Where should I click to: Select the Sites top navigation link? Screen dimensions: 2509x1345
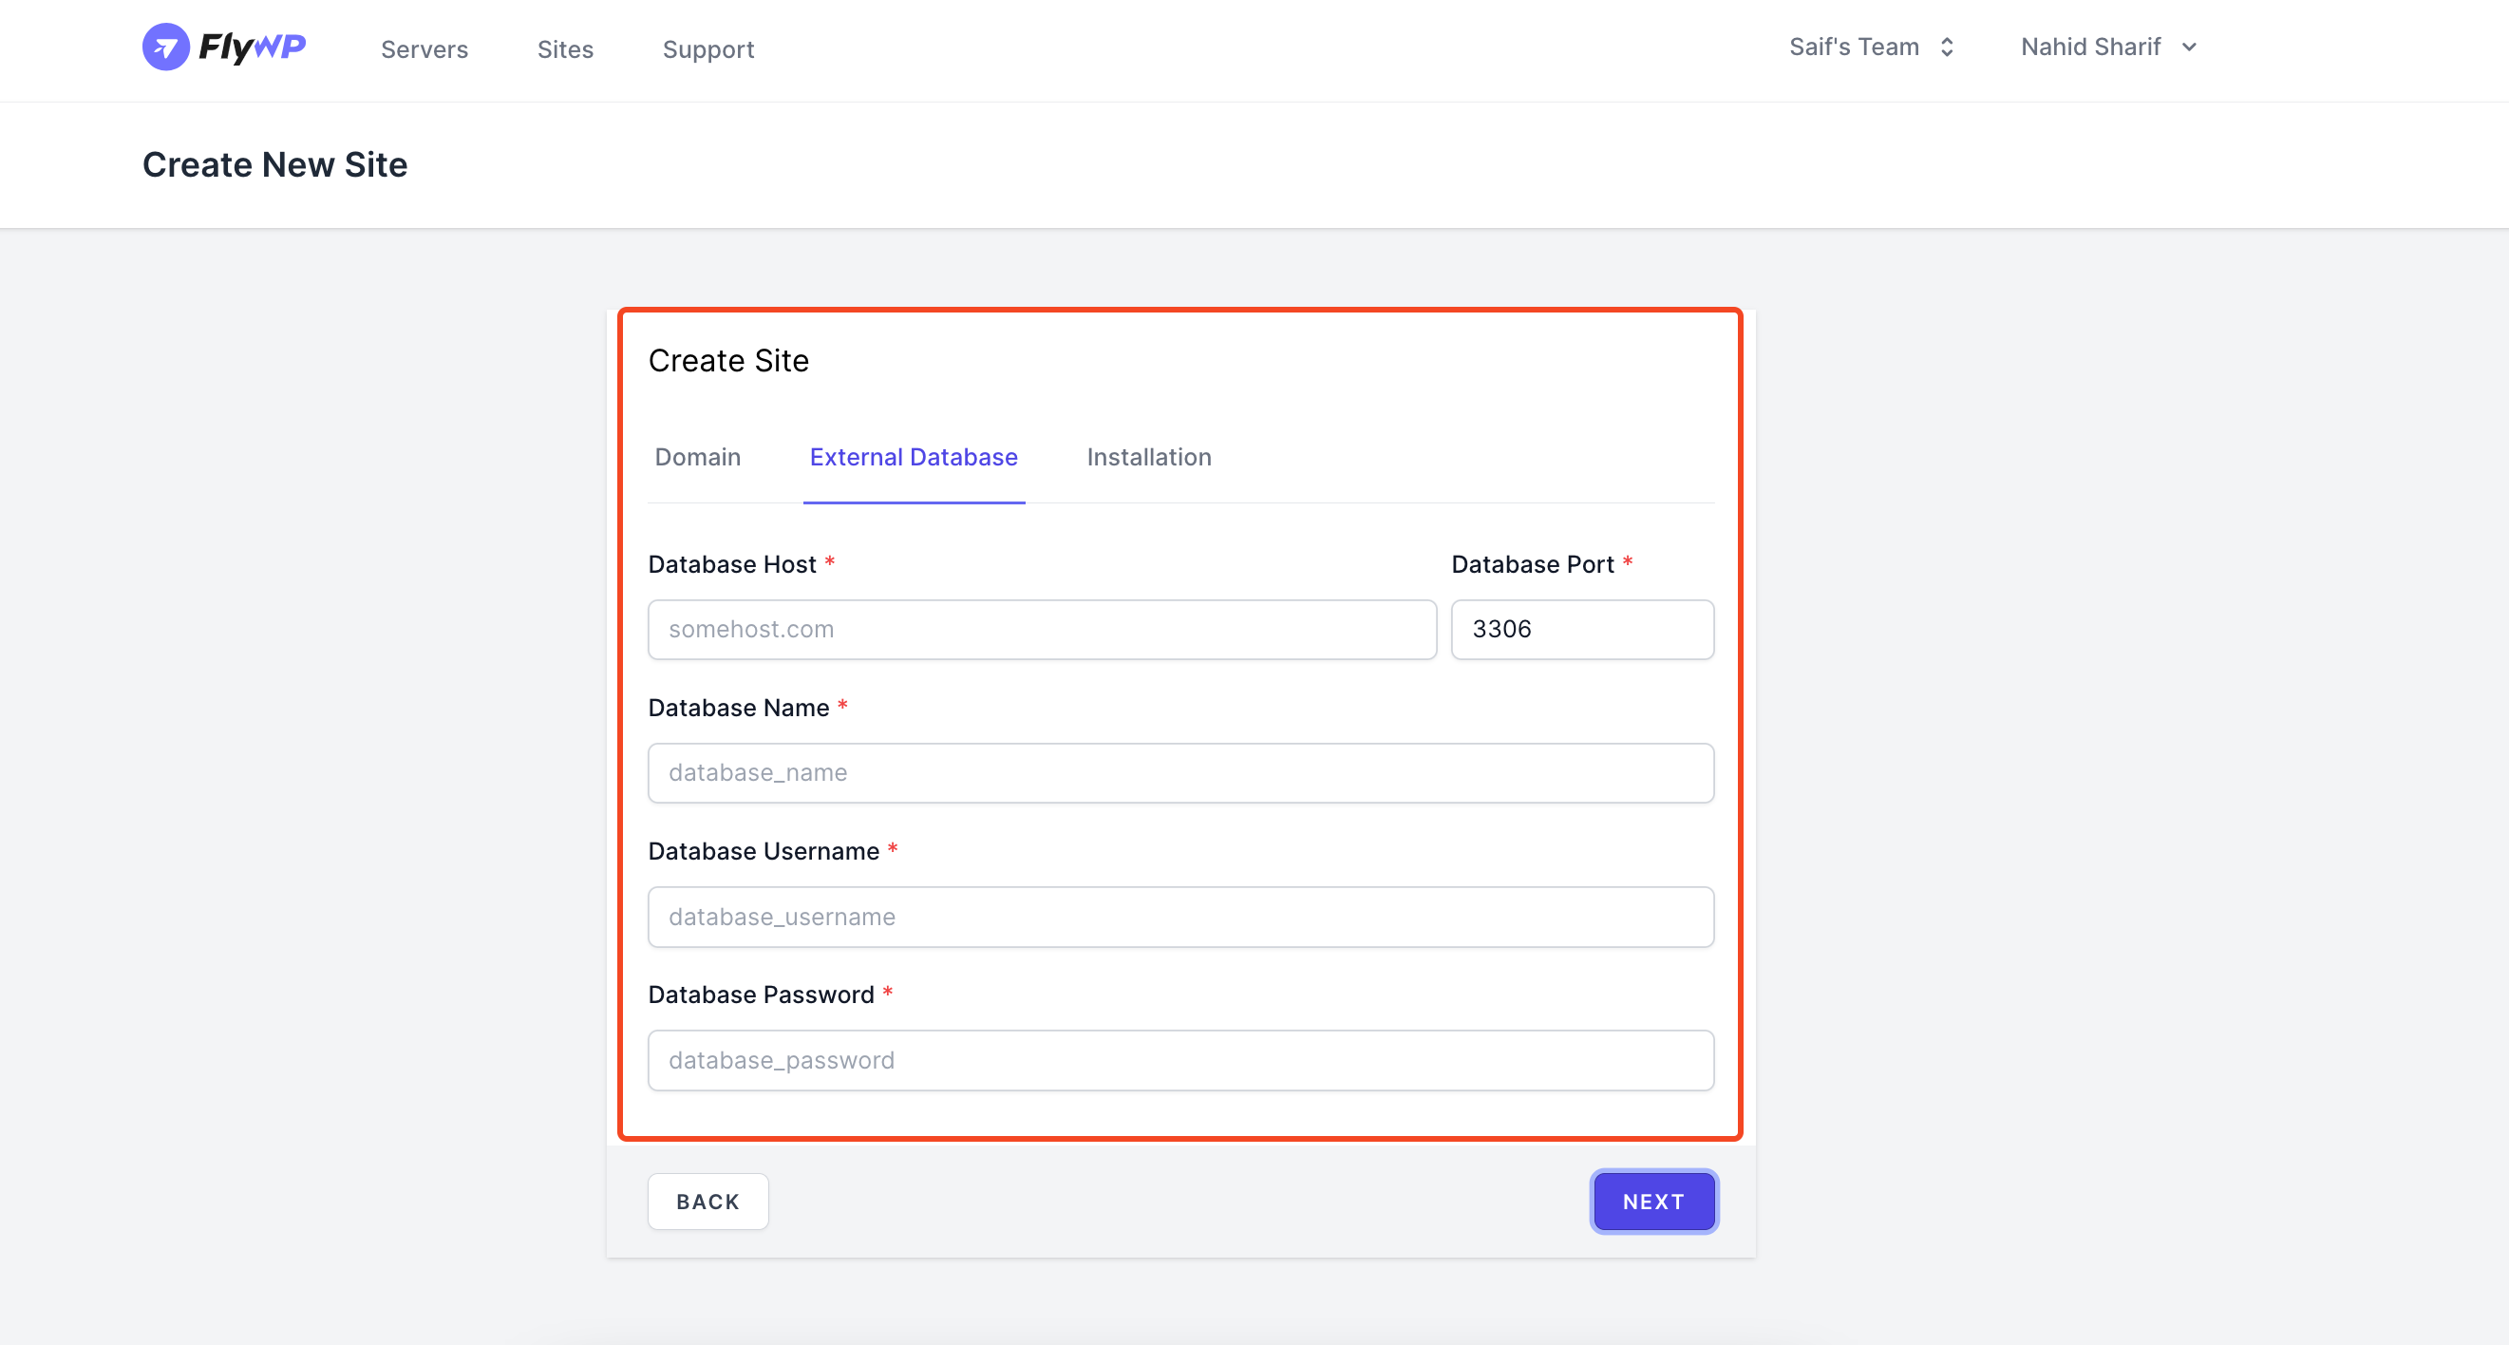click(x=564, y=48)
